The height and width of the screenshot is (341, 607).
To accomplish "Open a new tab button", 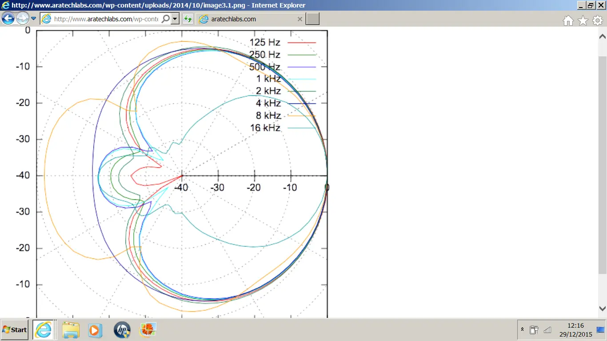I will coord(313,19).
